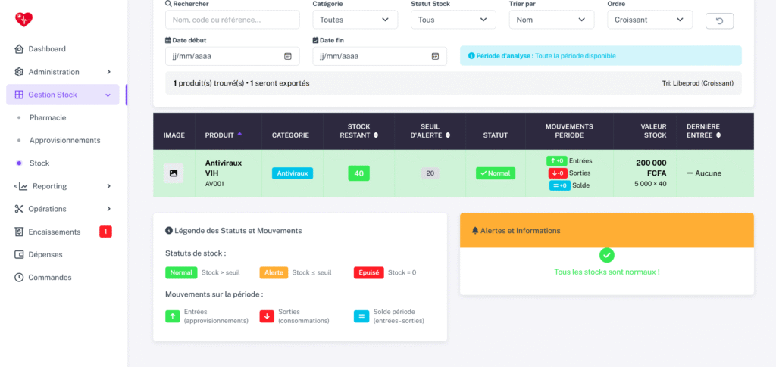Sort by Stock Restant column arrows
Image resolution: width=776 pixels, height=367 pixels.
point(376,135)
